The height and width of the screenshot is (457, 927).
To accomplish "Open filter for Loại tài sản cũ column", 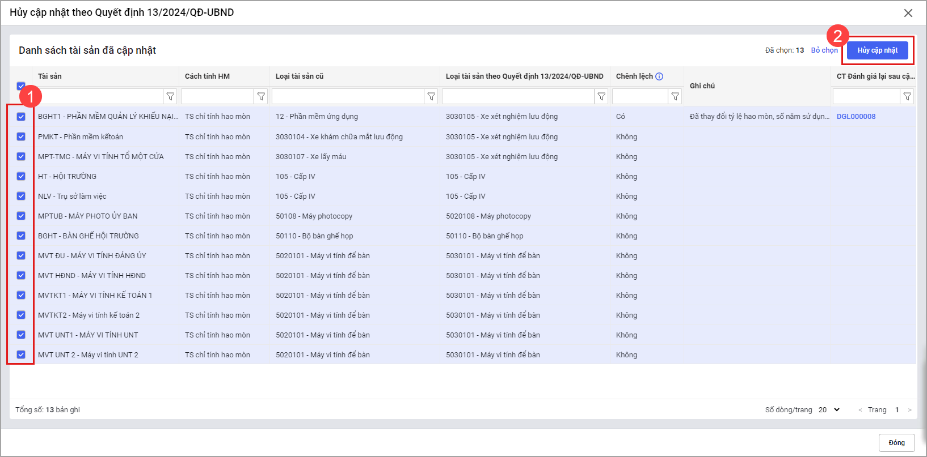I will pos(431,97).
